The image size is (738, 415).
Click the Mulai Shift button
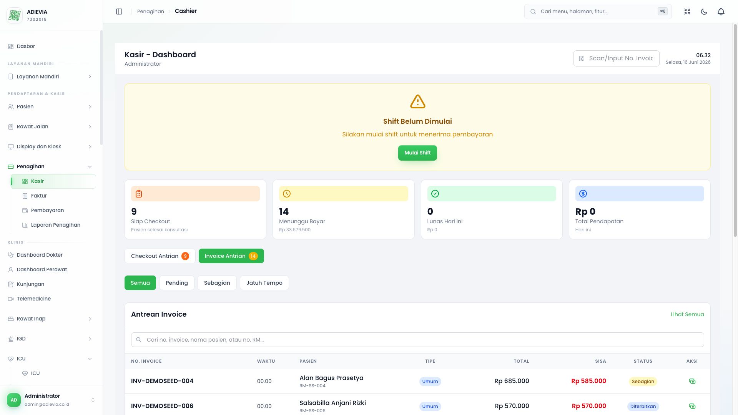[x=417, y=153]
